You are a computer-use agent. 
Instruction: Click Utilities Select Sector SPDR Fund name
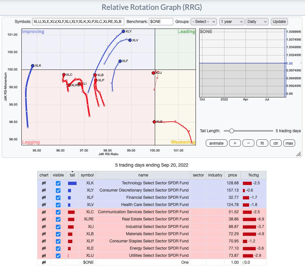[x=159, y=256]
